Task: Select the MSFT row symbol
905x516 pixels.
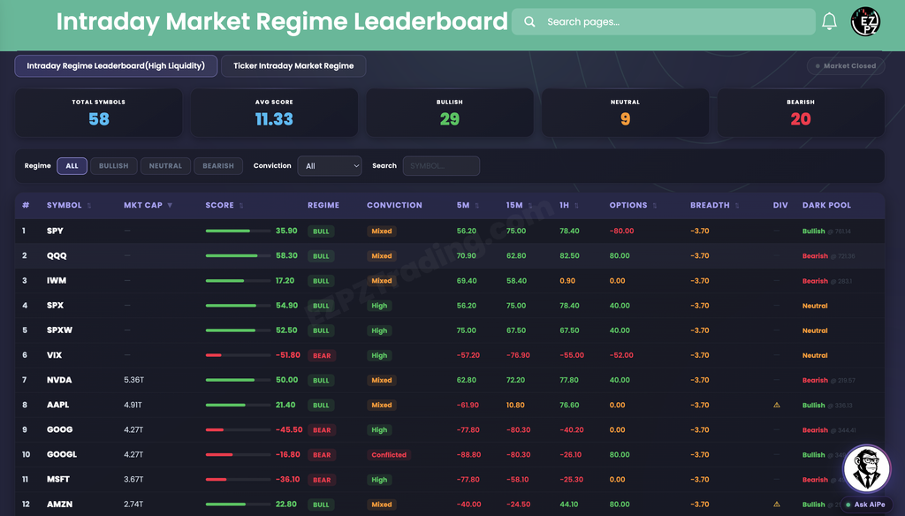Action: click(58, 479)
